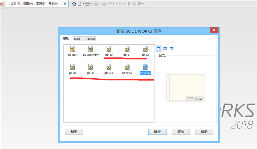Click the Rebuild traffic light icon

click(x=129, y=4)
